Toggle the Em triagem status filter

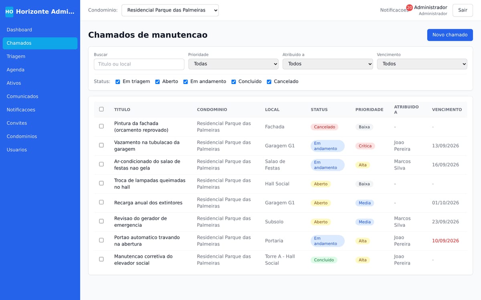[x=118, y=82]
